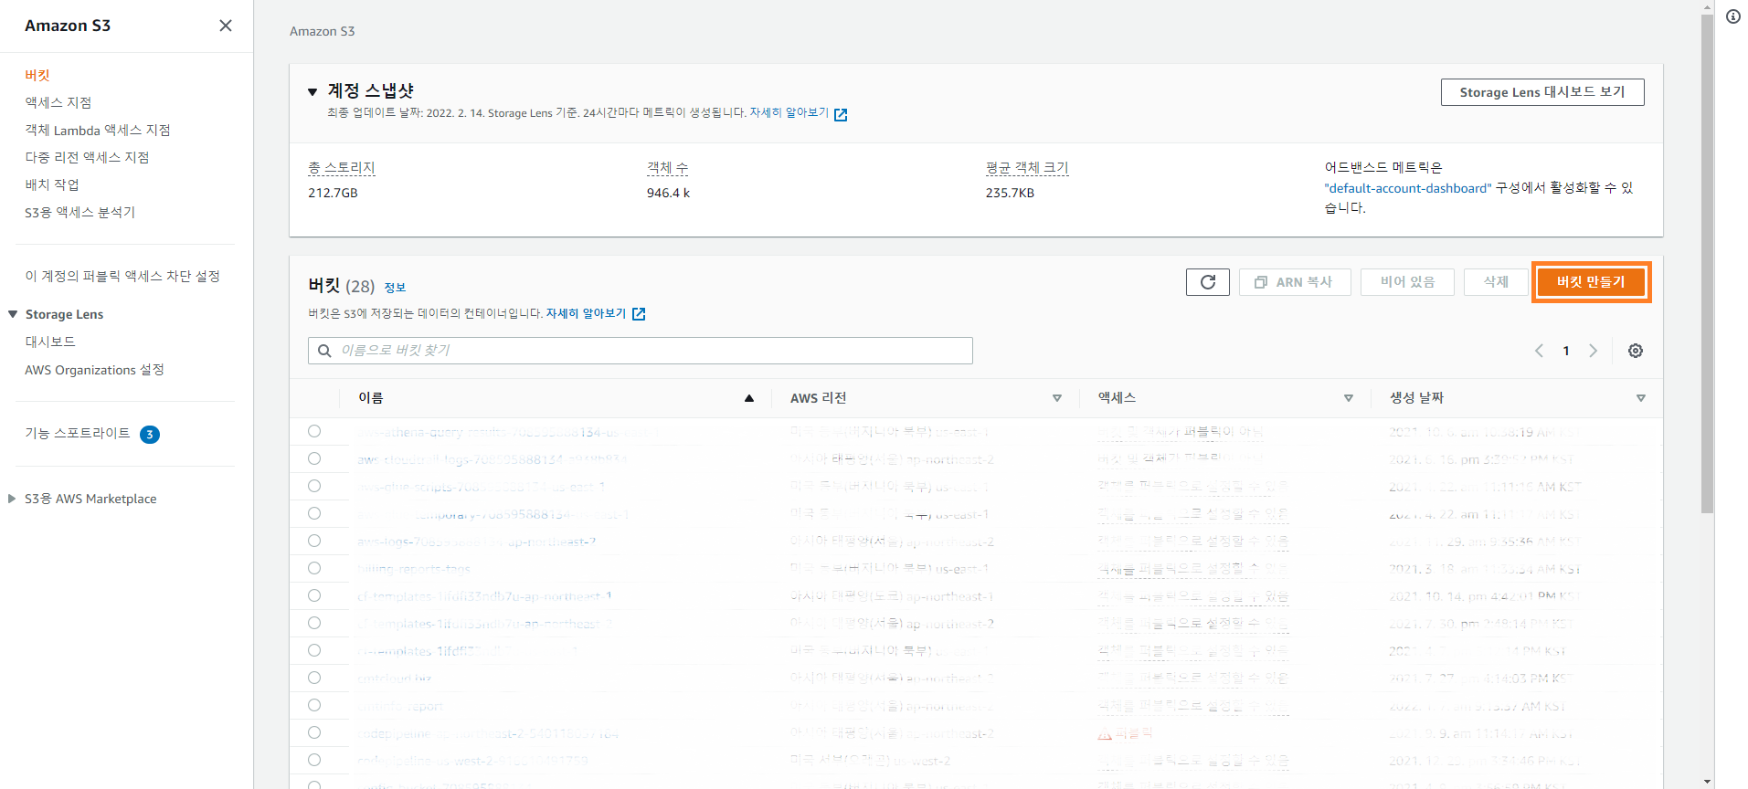Image resolution: width=1748 pixels, height=789 pixels.
Task: Click the warning icon in the 퍼블릭 row
Action: click(1105, 733)
